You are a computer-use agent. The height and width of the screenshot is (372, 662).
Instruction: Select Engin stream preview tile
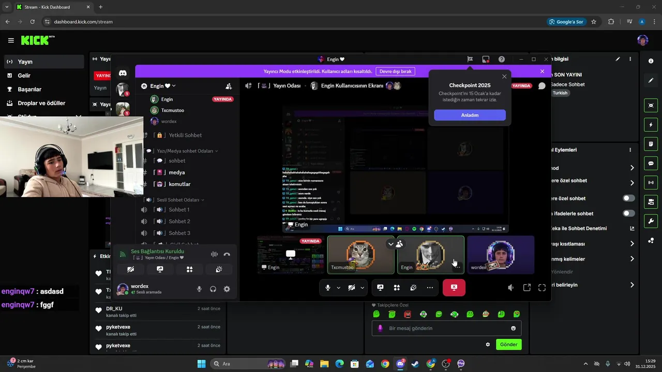(x=291, y=255)
